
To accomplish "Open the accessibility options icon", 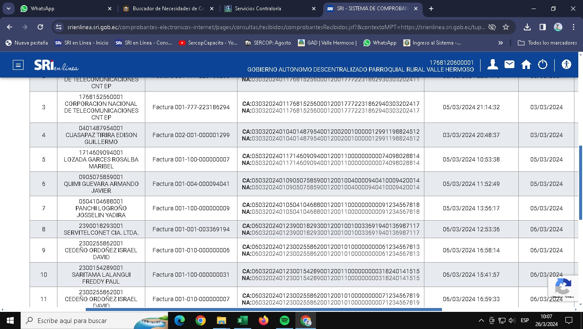I will point(566,65).
